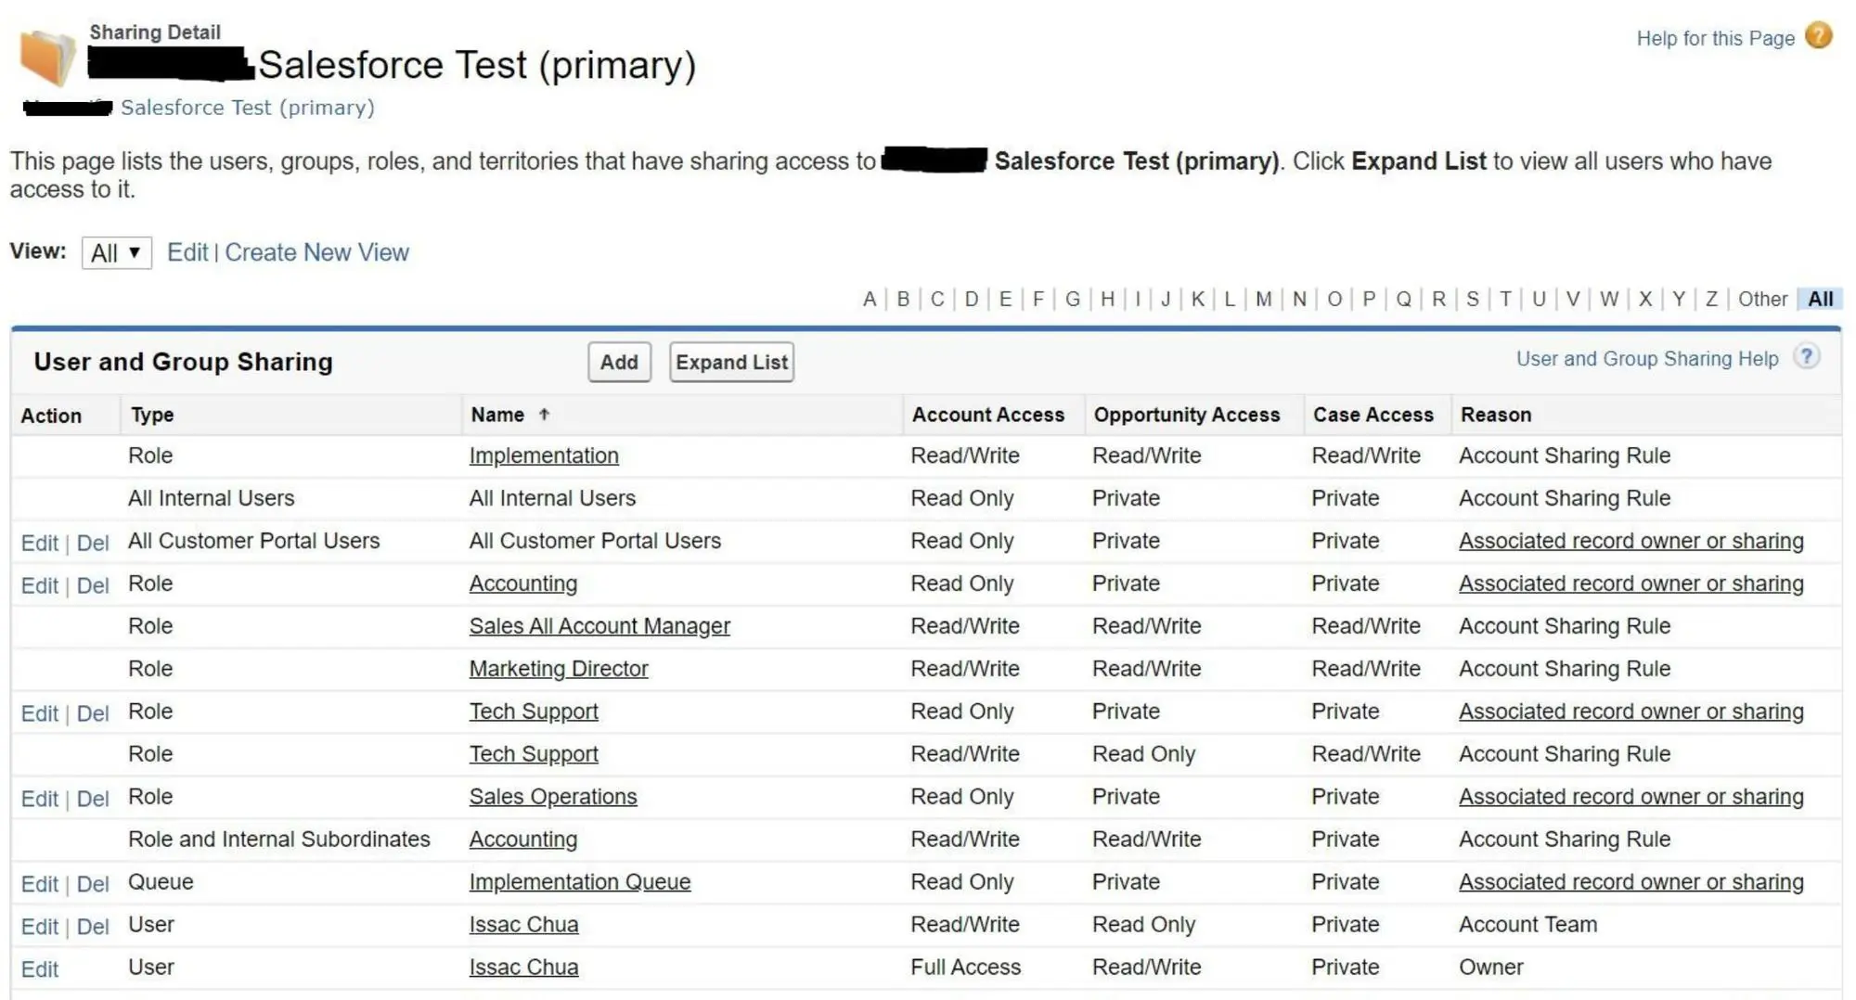The width and height of the screenshot is (1856, 1000).
Task: Sort by the Name column header
Action: point(497,415)
